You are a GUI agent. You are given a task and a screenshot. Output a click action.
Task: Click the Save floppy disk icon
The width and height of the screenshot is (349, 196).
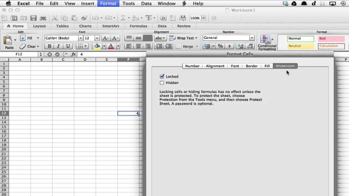[x=34, y=18]
